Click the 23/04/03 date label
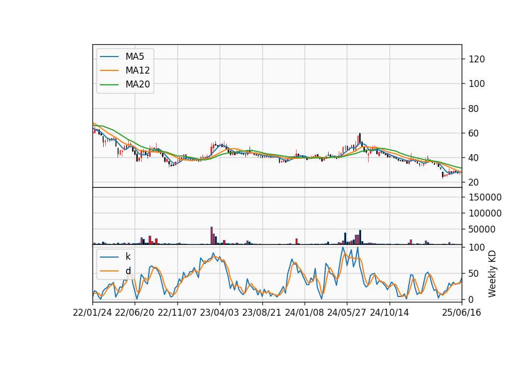Viewport: 513px width, 368px height. pyautogui.click(x=220, y=313)
